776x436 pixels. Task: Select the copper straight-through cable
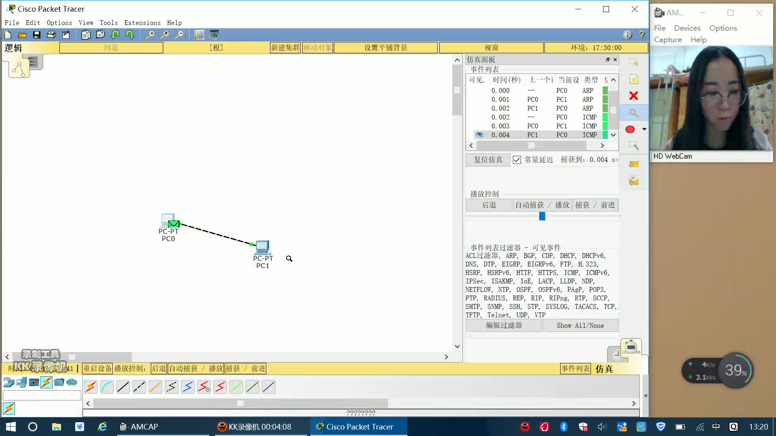123,387
